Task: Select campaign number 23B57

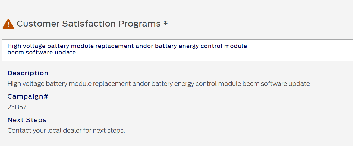Action: (17, 107)
